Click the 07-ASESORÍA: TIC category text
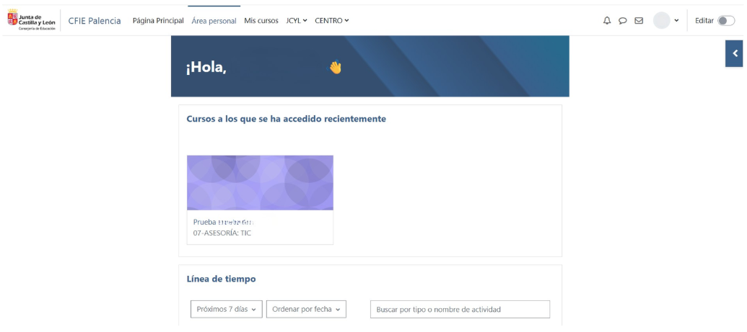This screenshot has width=747, height=332. click(222, 233)
